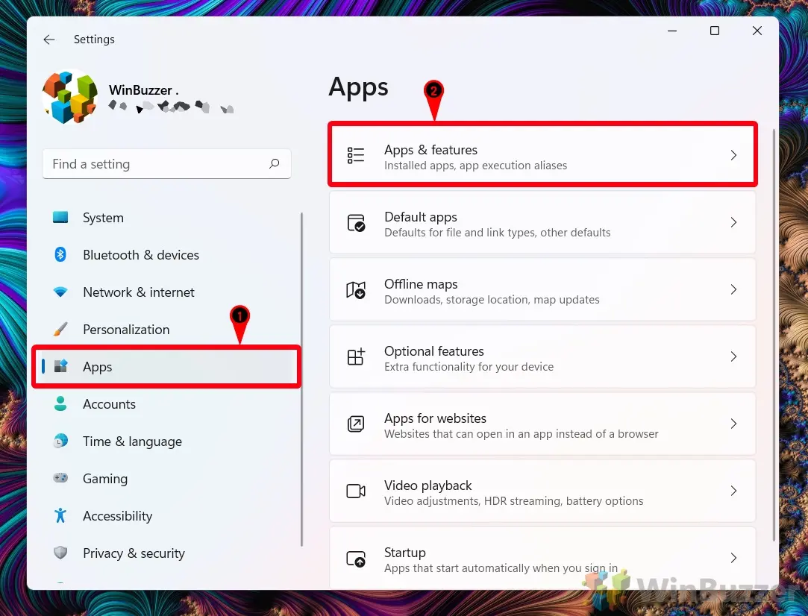The height and width of the screenshot is (616, 808).
Task: Click the Default apps icon
Action: pyautogui.click(x=356, y=222)
